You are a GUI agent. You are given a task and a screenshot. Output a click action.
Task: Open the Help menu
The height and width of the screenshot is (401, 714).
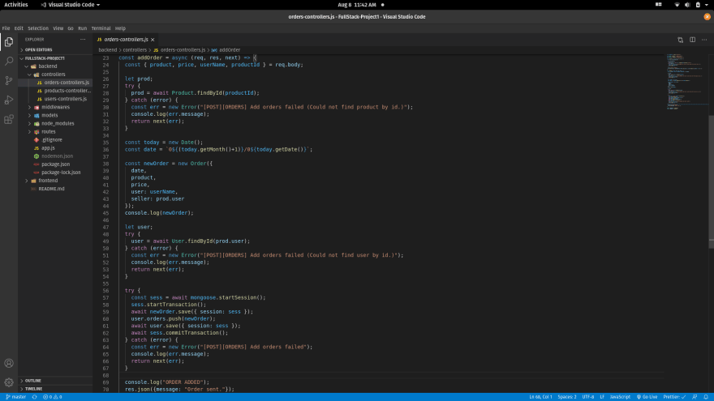[x=120, y=28]
